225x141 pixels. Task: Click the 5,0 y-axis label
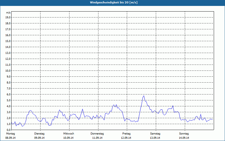pos(8,100)
